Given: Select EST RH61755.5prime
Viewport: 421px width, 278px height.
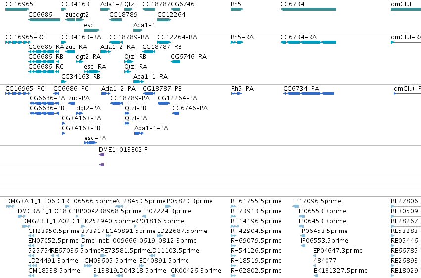Looking at the screenshot, I should click(256, 201).
